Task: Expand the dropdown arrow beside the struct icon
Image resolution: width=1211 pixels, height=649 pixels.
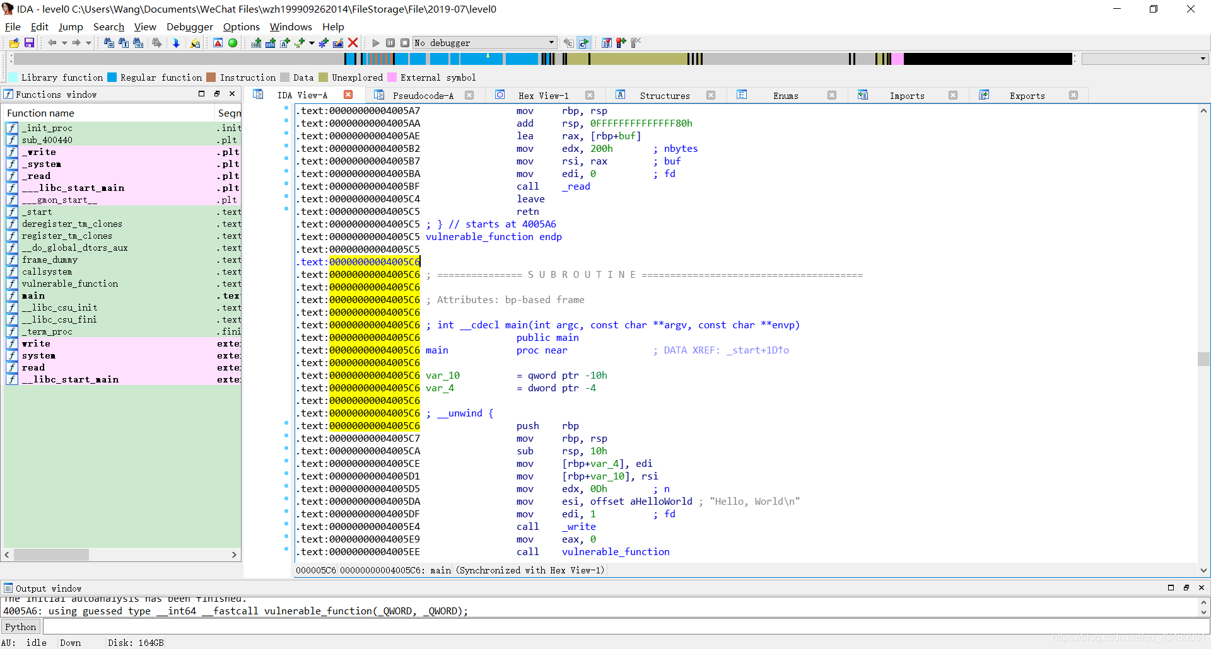Action: 312,43
